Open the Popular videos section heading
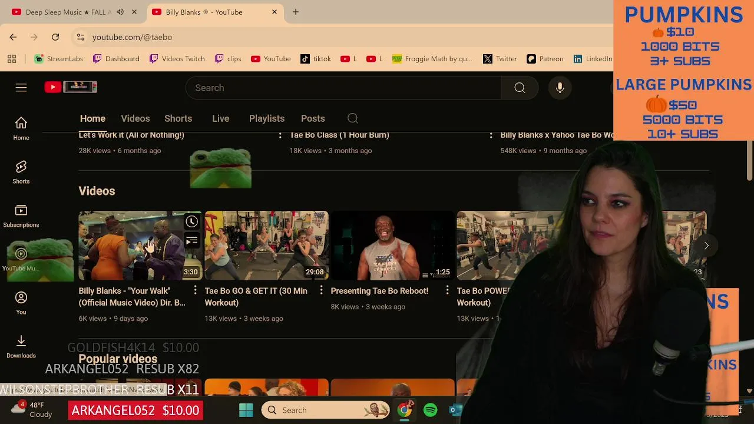The height and width of the screenshot is (424, 754). pos(118,359)
